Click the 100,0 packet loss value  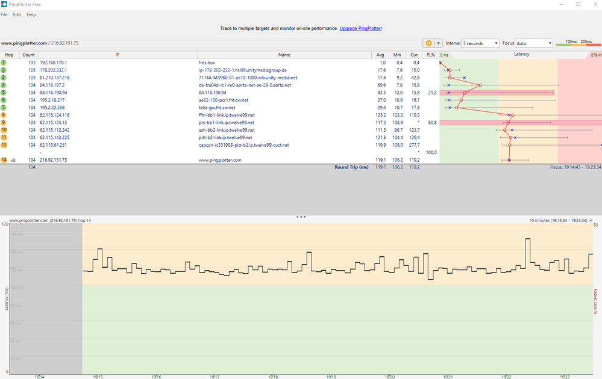(431, 153)
